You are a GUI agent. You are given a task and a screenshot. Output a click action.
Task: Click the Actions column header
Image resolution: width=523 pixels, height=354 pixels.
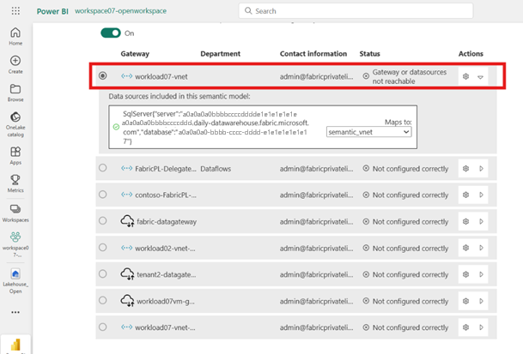(x=471, y=54)
